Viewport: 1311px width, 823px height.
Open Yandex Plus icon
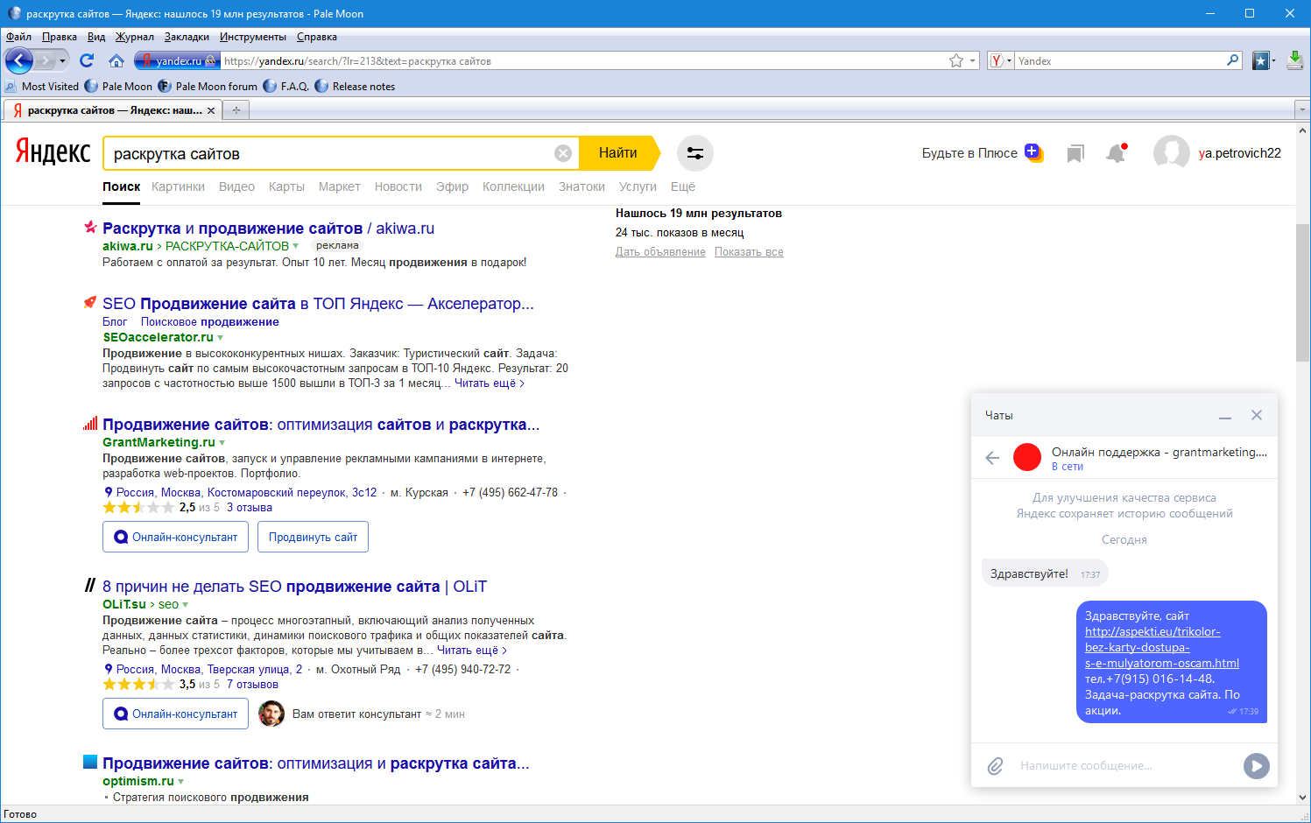[x=1033, y=152]
